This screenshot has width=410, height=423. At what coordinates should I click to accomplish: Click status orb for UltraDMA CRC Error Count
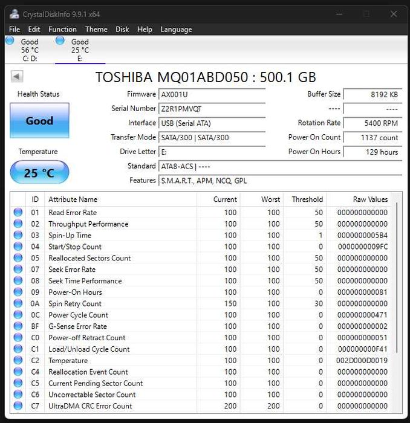(18, 405)
